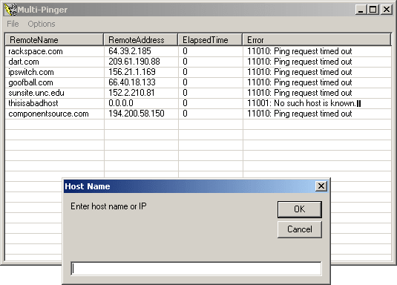Select the componentsource.com host entry
397x285 pixels.
[48, 114]
